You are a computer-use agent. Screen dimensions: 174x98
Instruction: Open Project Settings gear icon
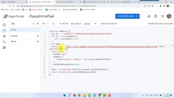click(x=4, y=48)
